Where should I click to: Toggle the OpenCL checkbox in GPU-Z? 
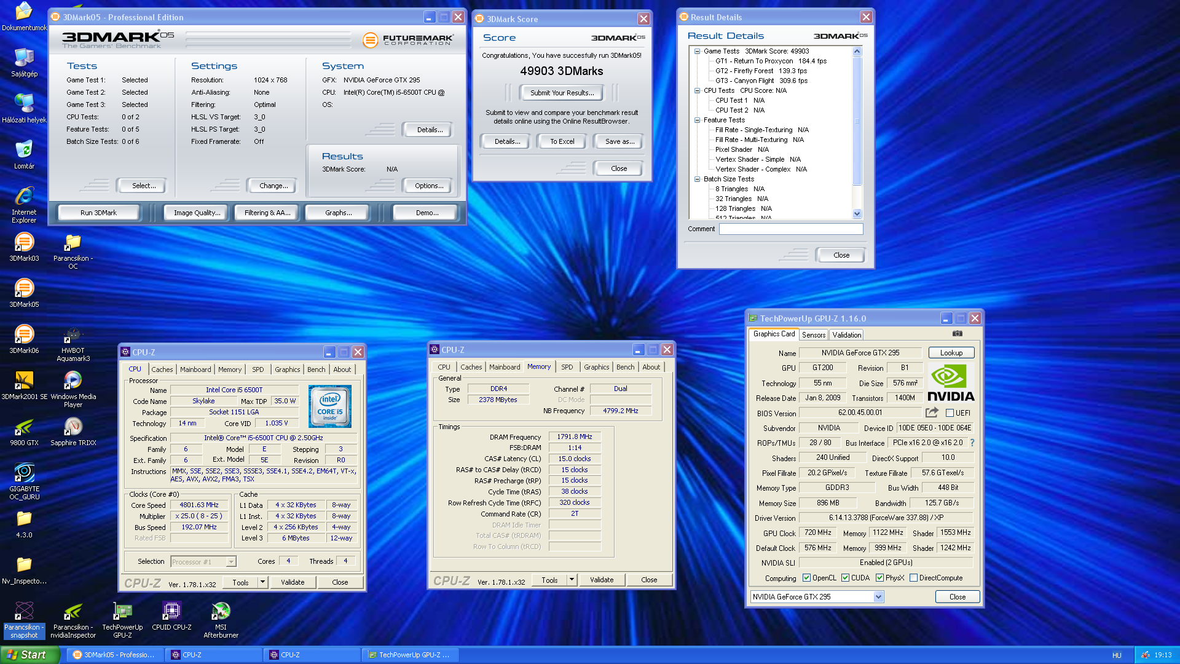pos(807,578)
